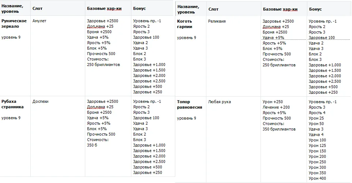
Task: Click the 'Урон 50' bonus line
Action: pos(316,124)
